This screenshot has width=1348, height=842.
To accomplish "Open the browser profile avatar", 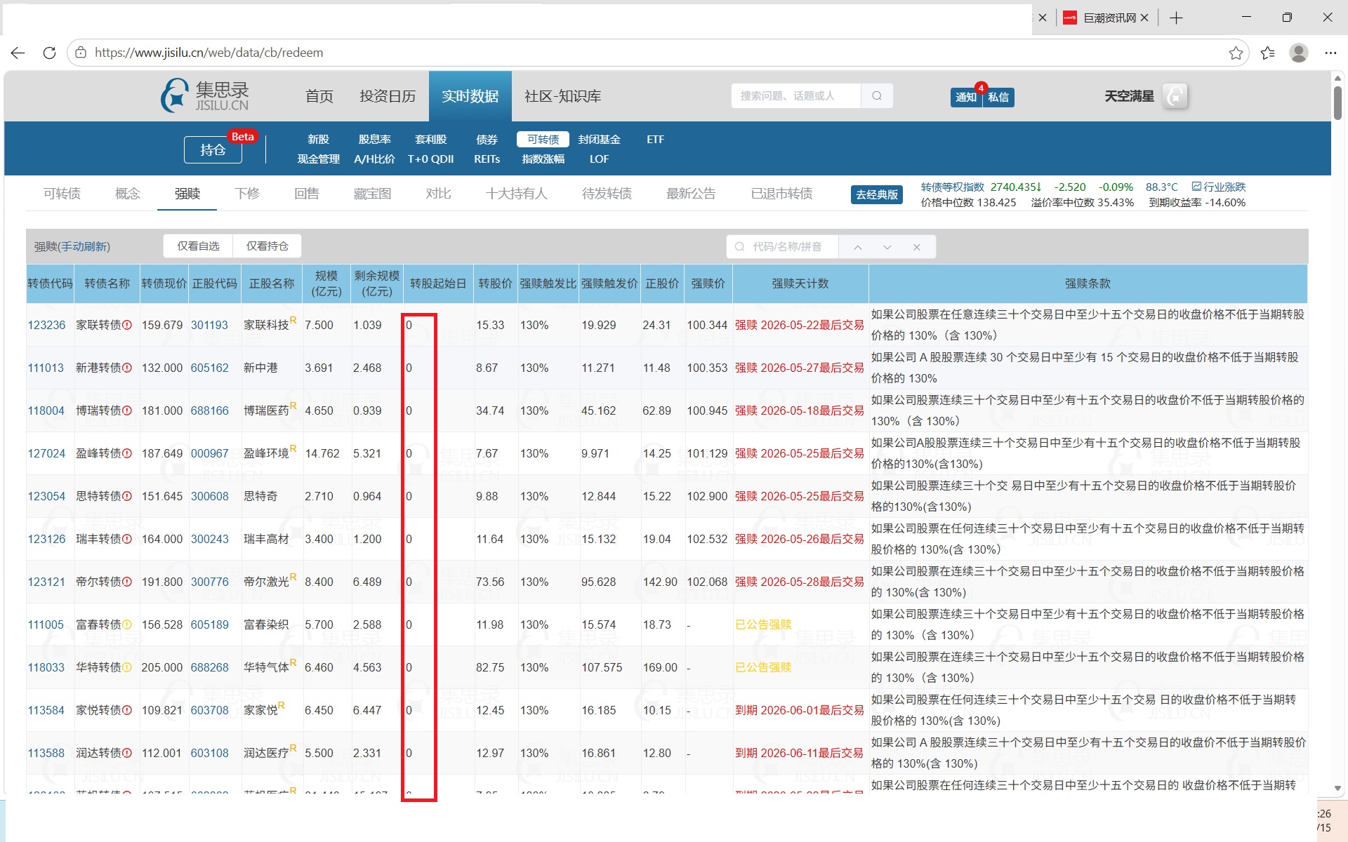I will pos(1299,53).
